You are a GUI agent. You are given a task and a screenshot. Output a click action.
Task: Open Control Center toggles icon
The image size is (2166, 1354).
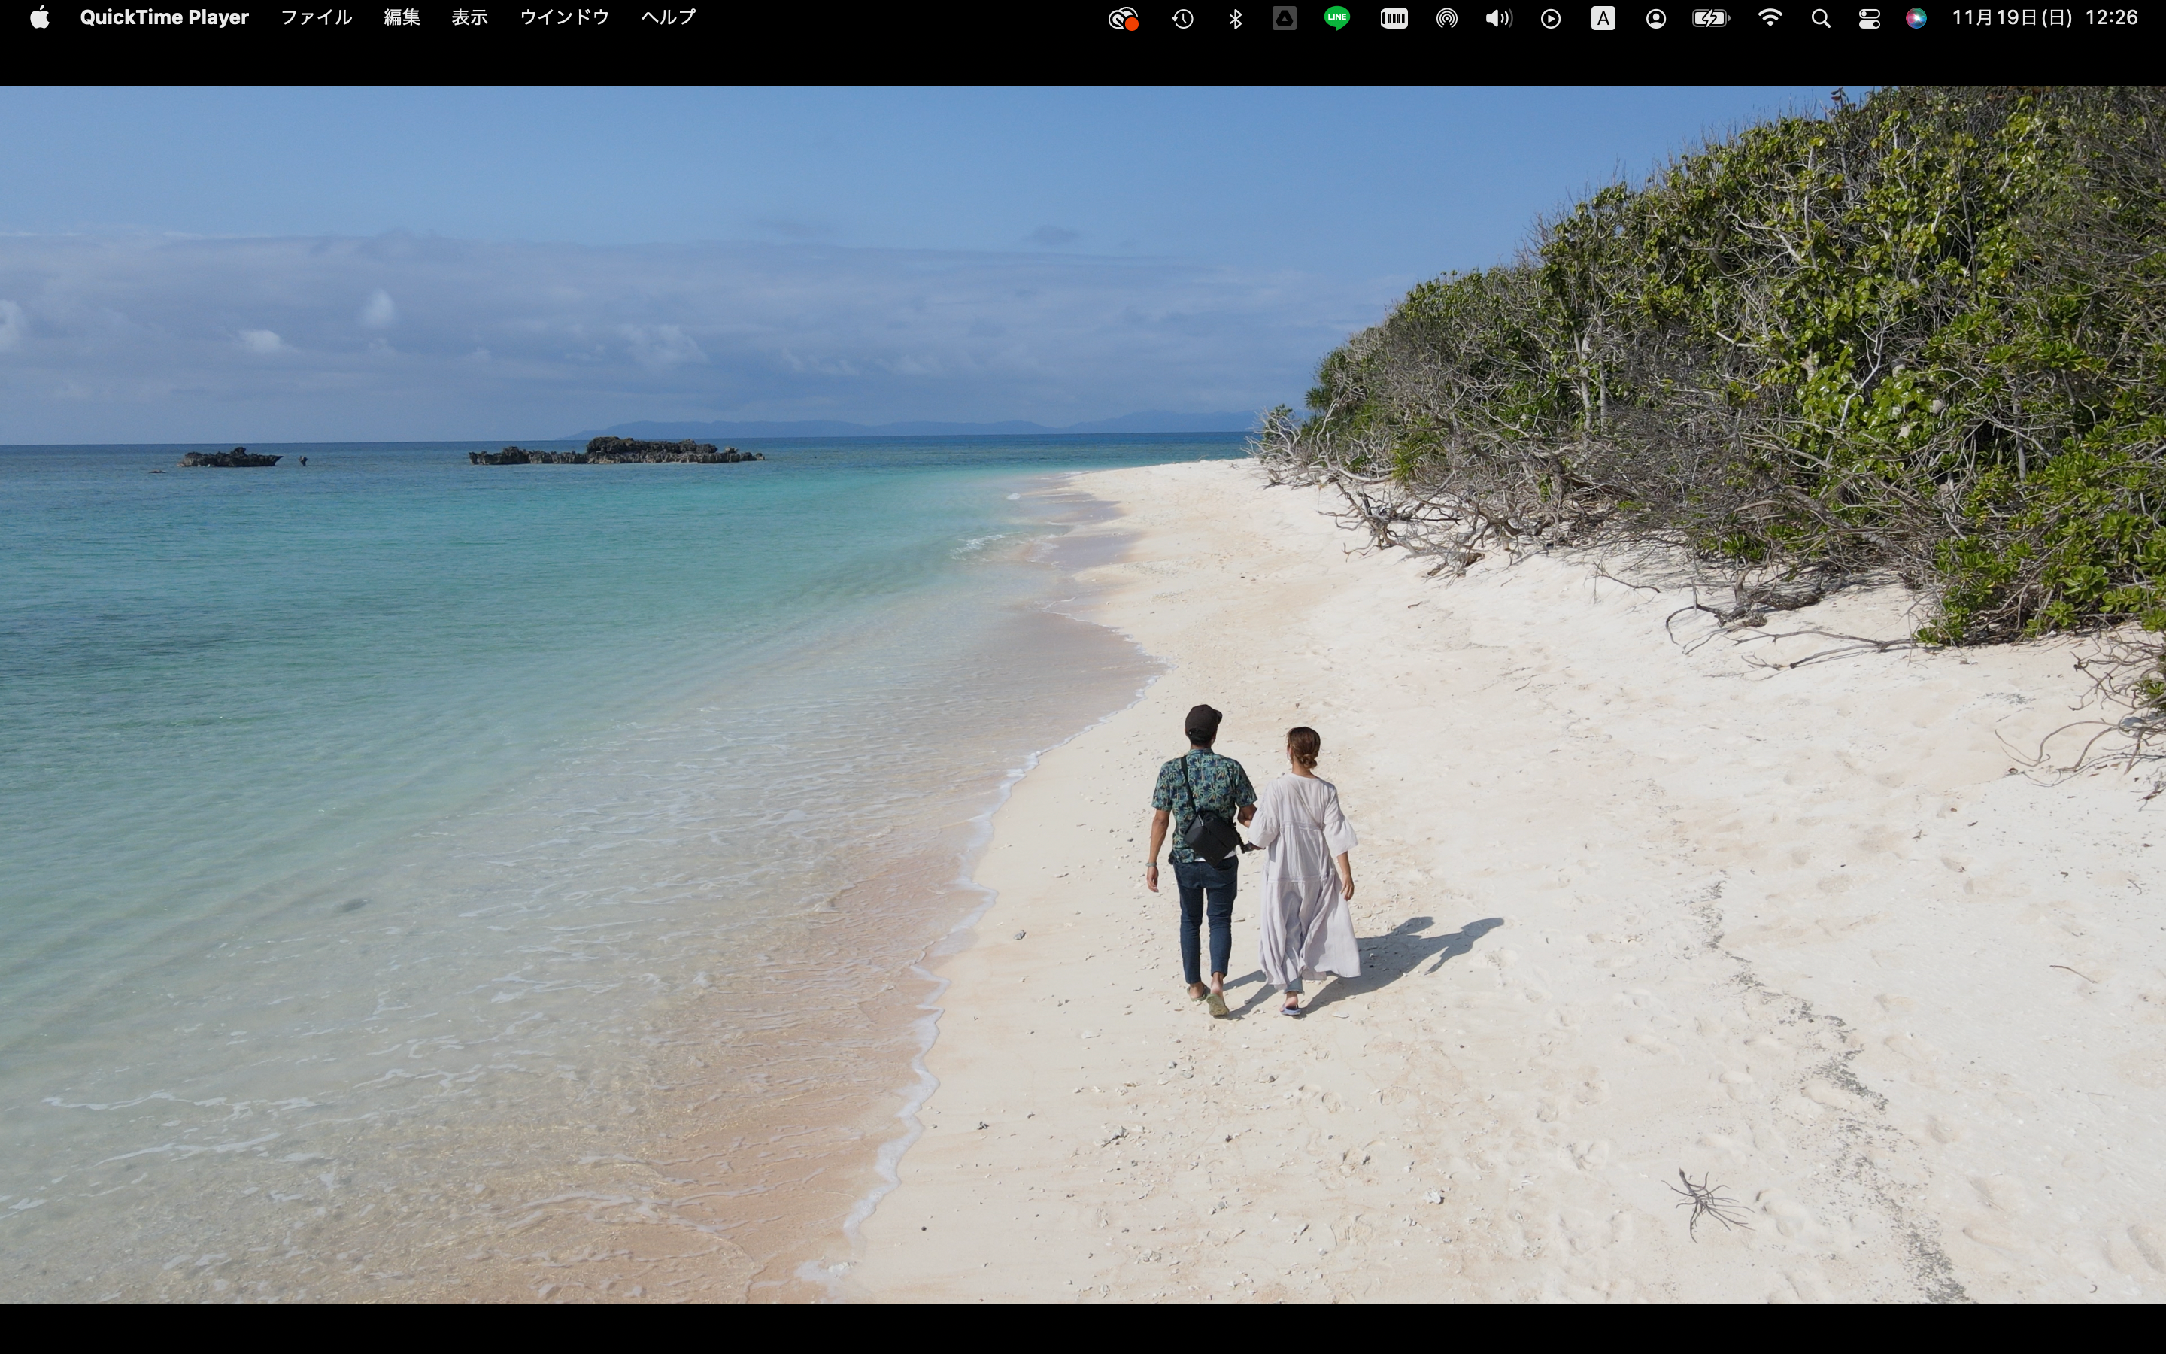coord(1869,19)
